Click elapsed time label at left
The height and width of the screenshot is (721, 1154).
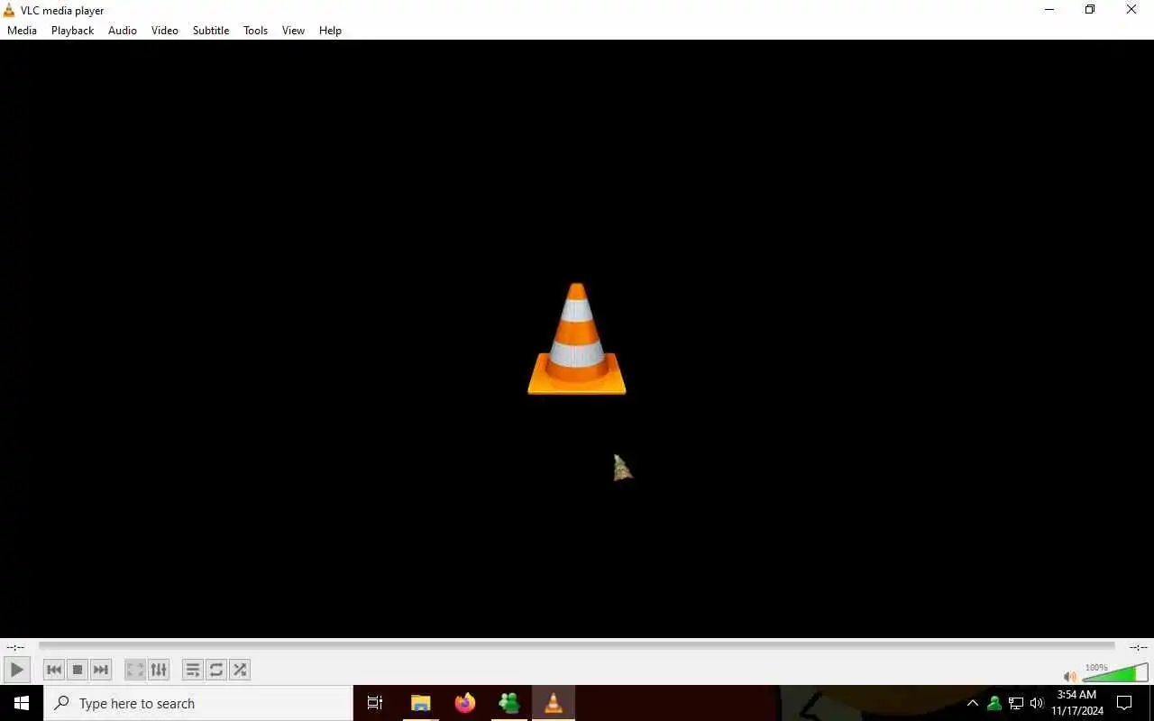pyautogui.click(x=15, y=647)
